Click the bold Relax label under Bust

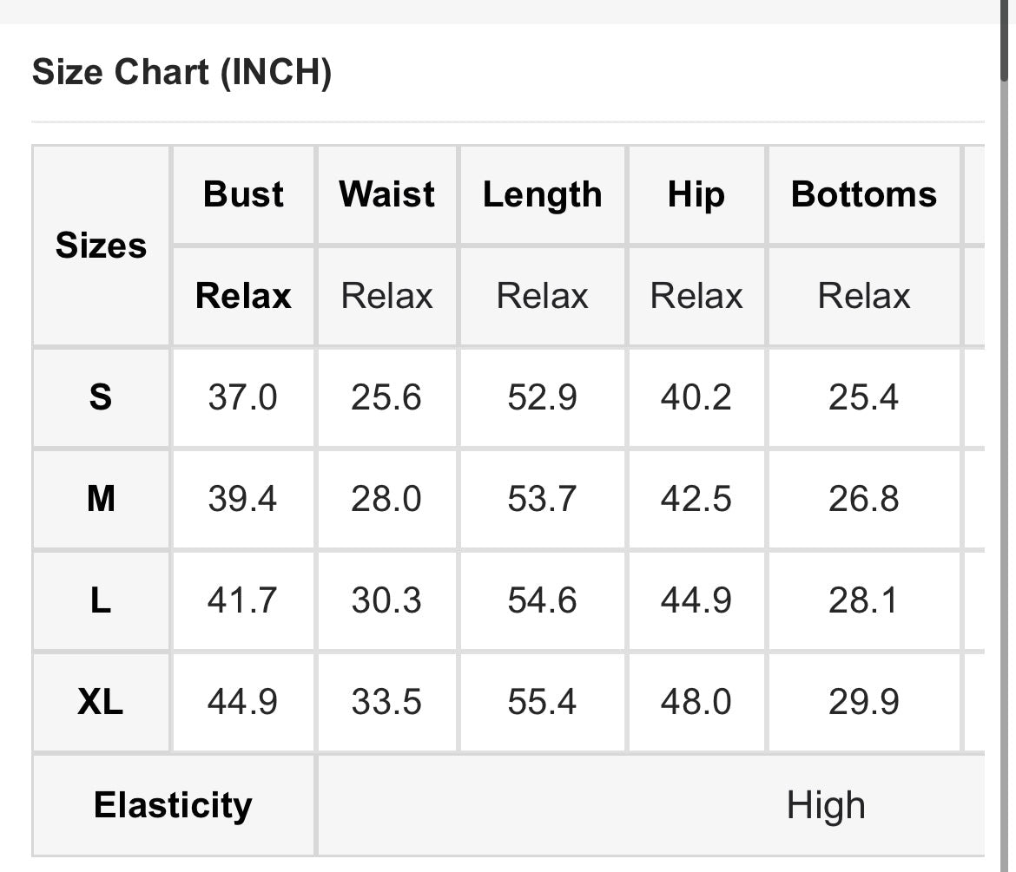pyautogui.click(x=243, y=296)
